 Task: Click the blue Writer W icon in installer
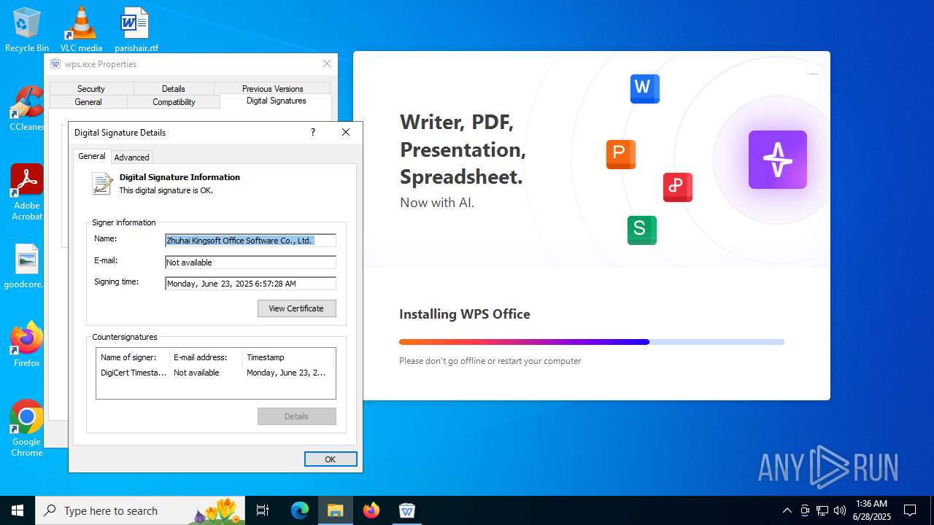coord(645,88)
